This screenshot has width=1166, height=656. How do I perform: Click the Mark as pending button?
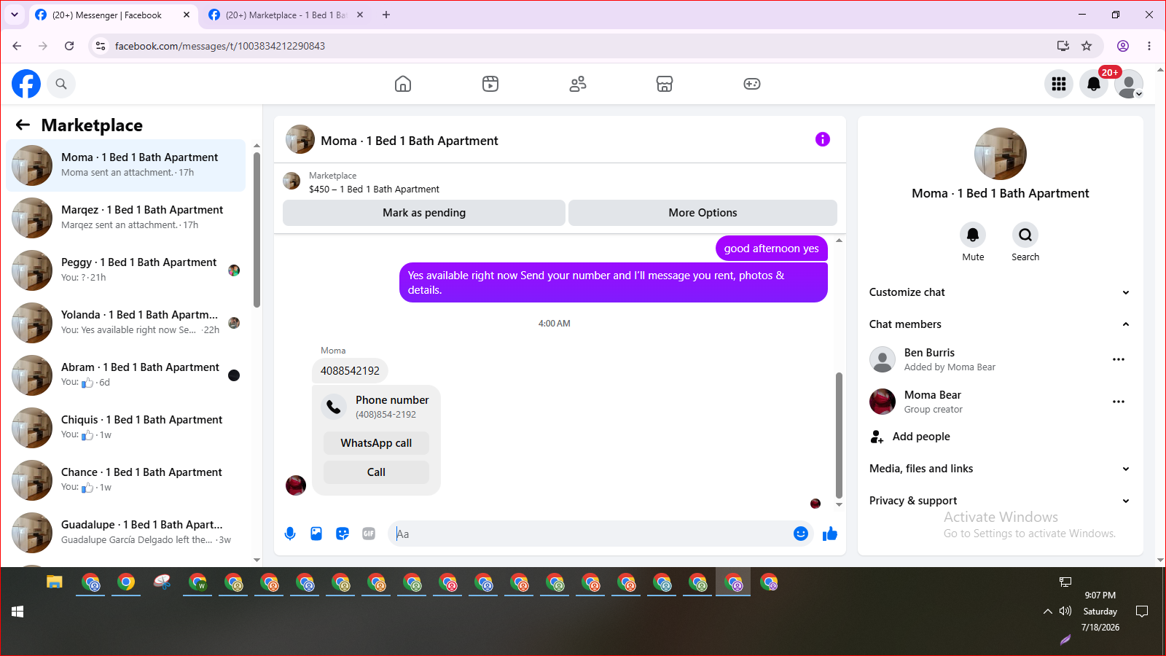tap(424, 213)
